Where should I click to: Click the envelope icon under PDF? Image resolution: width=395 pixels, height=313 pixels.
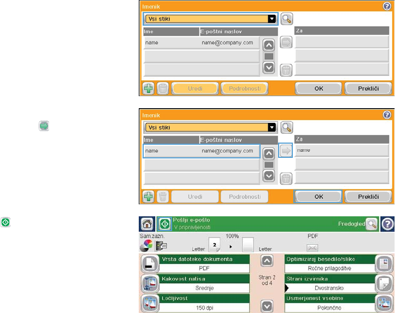click(312, 248)
